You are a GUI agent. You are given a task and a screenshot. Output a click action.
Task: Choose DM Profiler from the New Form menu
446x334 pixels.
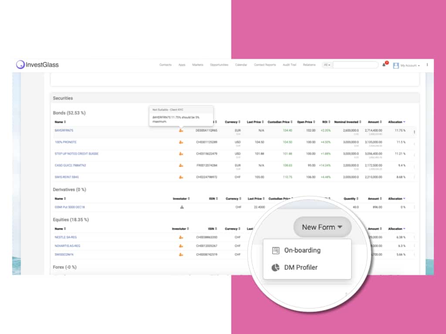click(x=307, y=267)
